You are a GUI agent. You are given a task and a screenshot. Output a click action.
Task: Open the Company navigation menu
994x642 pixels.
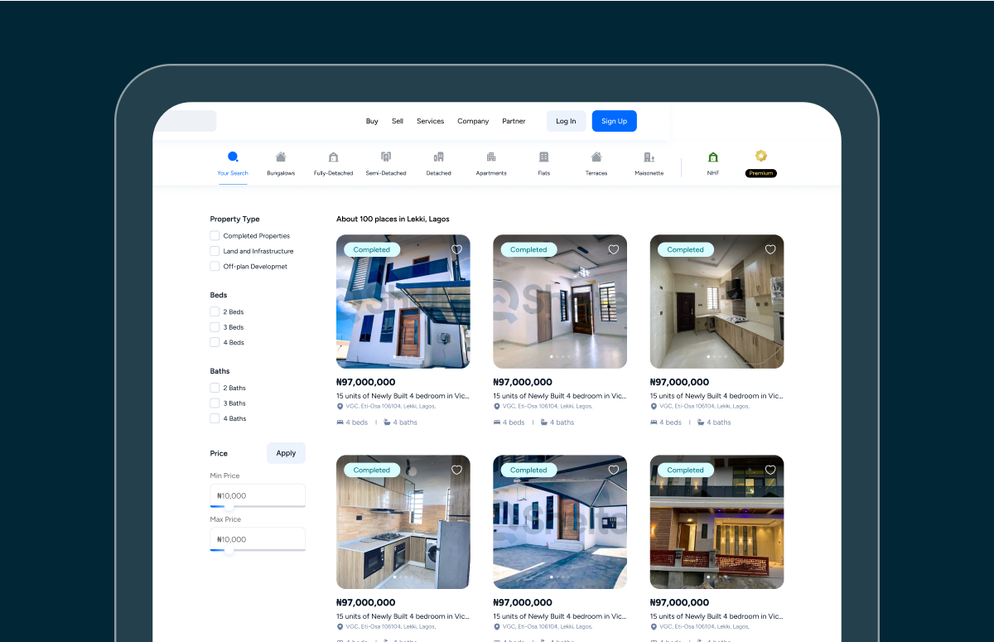(x=473, y=121)
